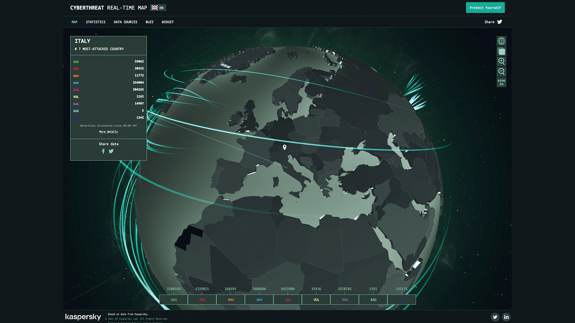
Task: Share Italy data on Twitter
Action: [x=111, y=151]
